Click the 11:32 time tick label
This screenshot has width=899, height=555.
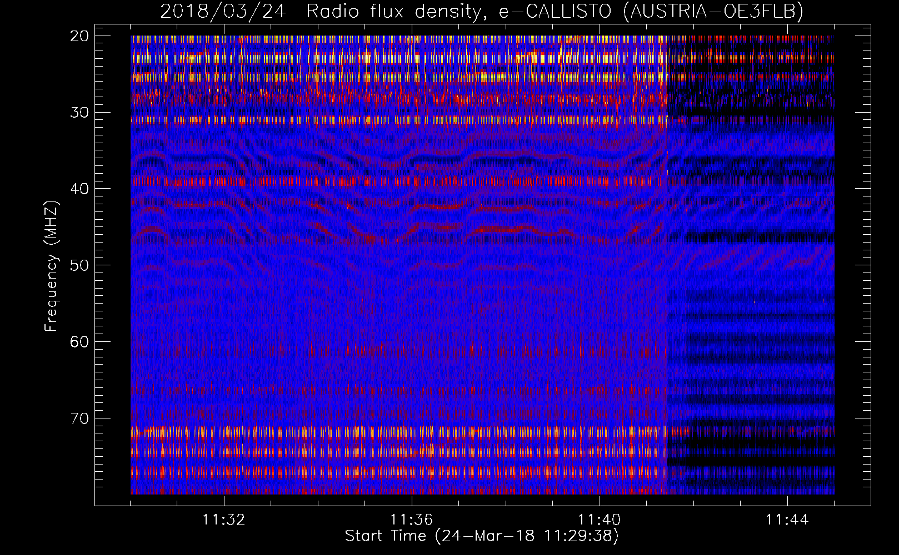[x=223, y=520]
